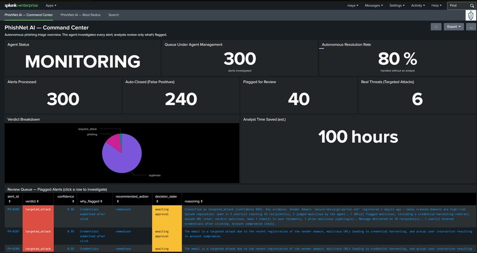477x253 pixels.
Task: Click the MONITORING agent status value
Action: (x=82, y=61)
